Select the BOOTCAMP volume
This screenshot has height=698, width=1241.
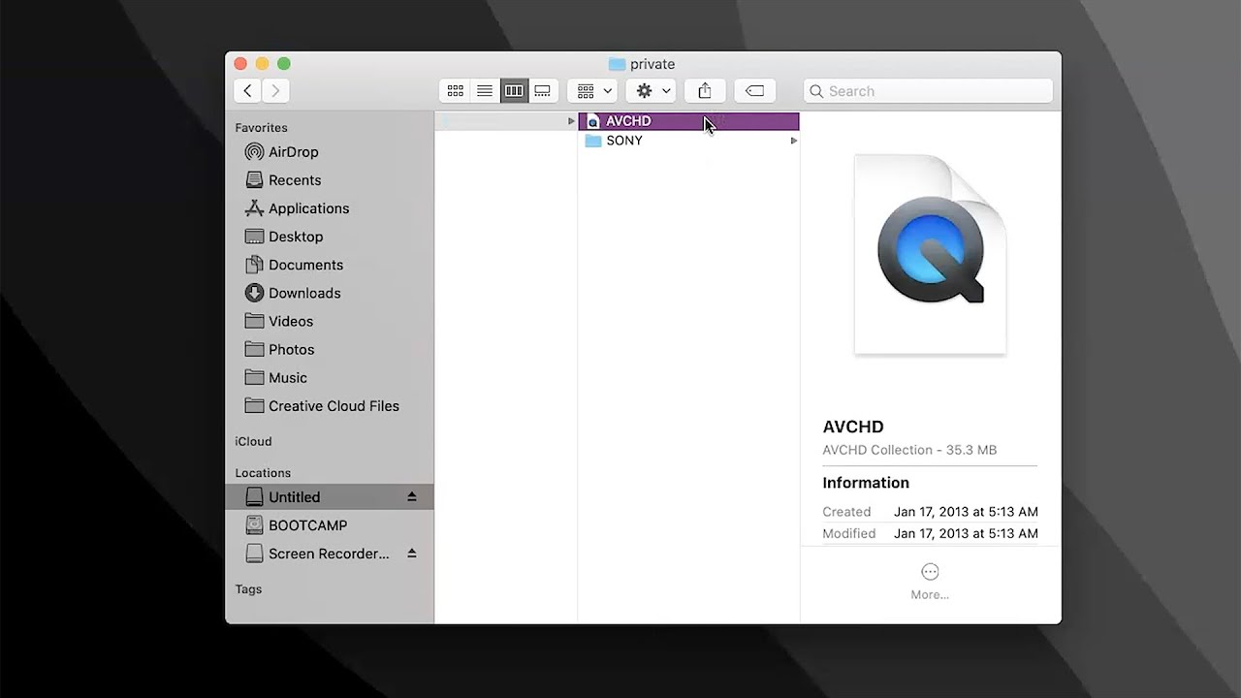coord(330,525)
